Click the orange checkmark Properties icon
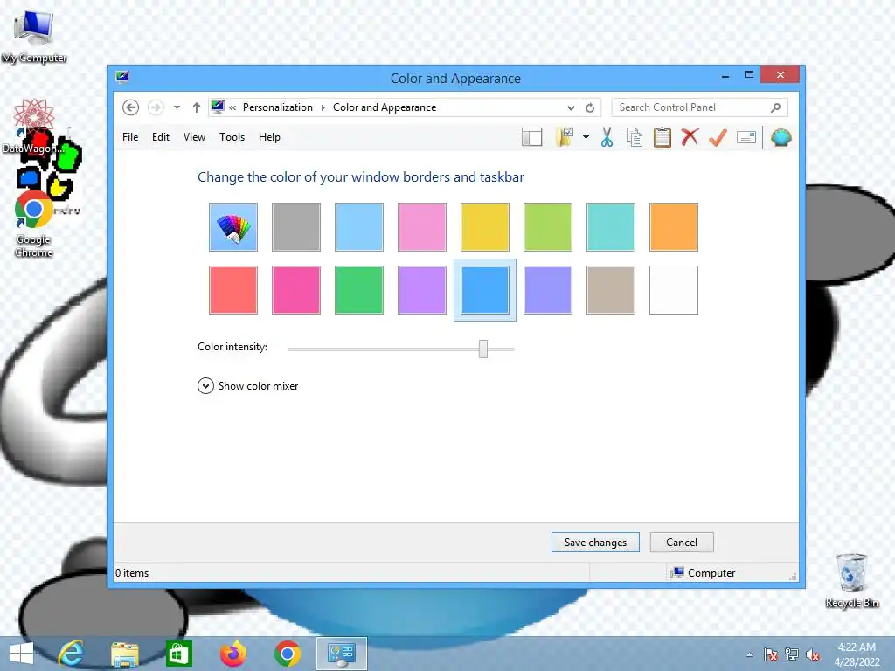Image resolution: width=895 pixels, height=671 pixels. (718, 137)
